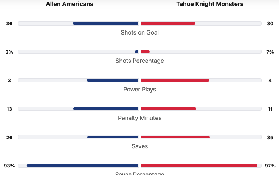Image resolution: width=279 pixels, height=175 pixels.
Task: Click the Tahoe Knight Monsters team heading
Action: (210, 4)
